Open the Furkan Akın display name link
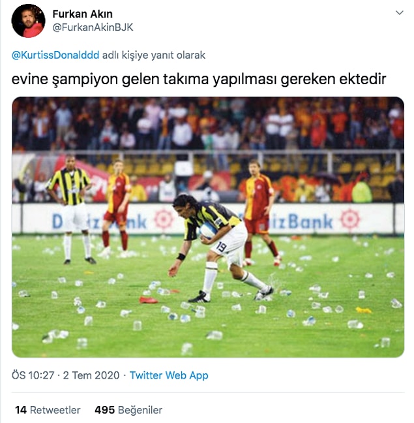This screenshot has height=423, width=414. pos(82,14)
